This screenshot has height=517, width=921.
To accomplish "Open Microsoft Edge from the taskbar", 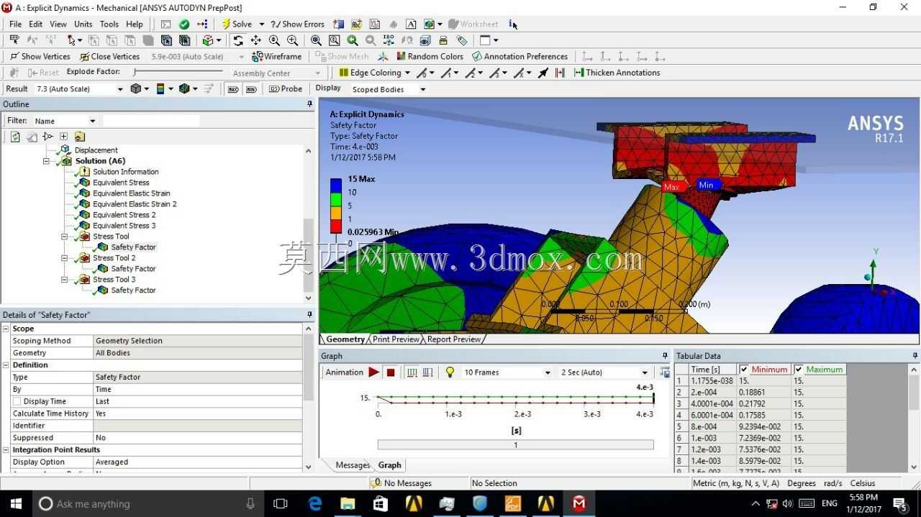I will 316,503.
